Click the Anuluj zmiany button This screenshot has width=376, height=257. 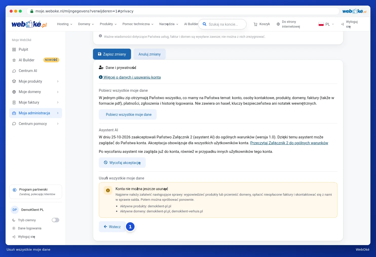(x=149, y=54)
